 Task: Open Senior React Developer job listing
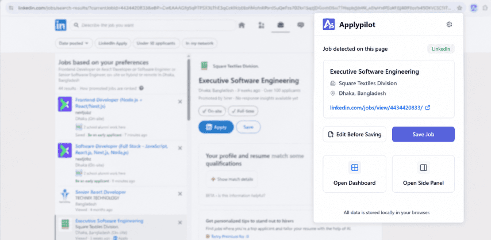[101, 192]
